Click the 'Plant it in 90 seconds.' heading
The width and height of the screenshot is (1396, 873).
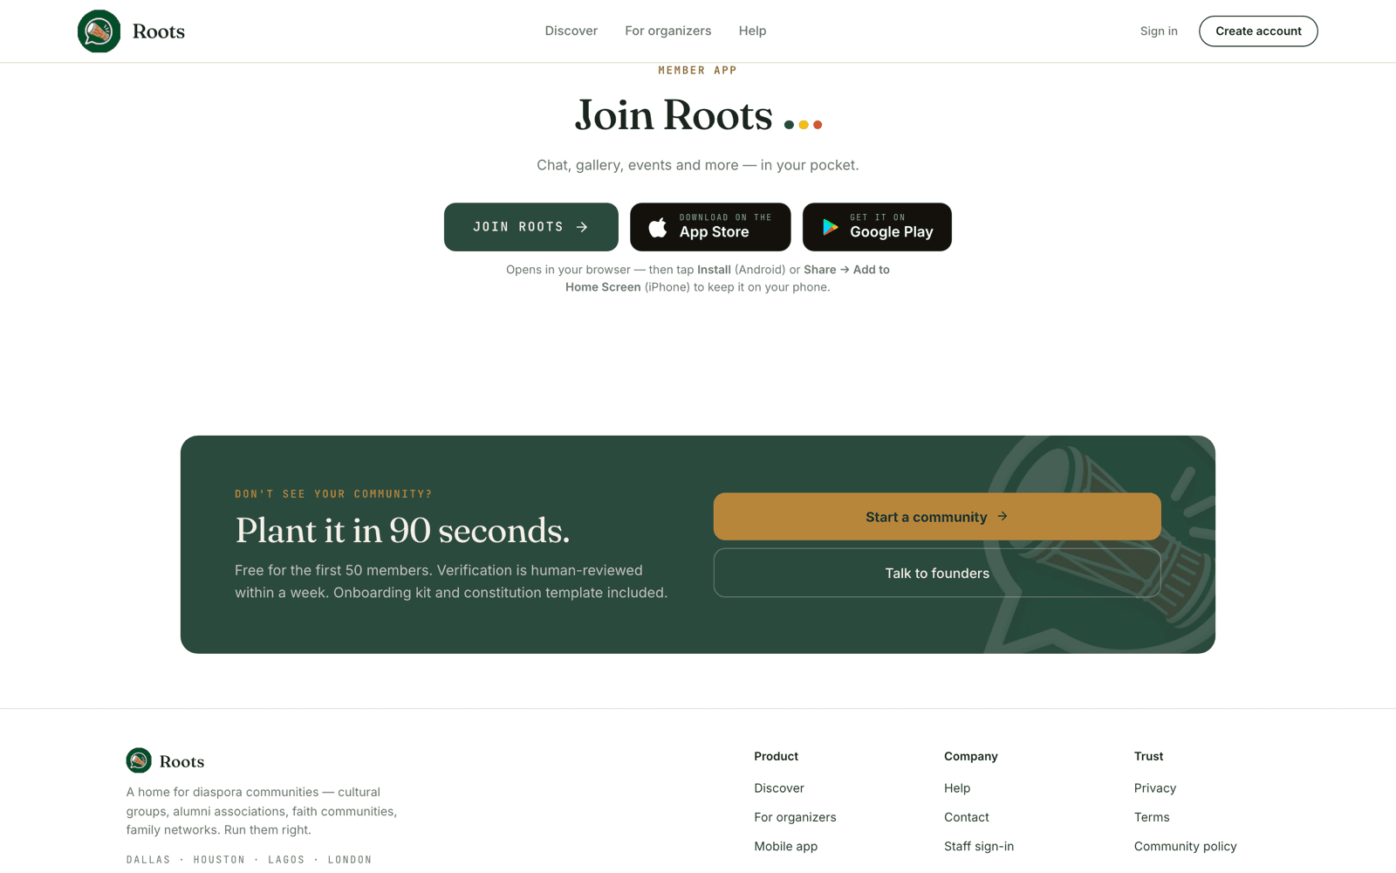coord(402,531)
